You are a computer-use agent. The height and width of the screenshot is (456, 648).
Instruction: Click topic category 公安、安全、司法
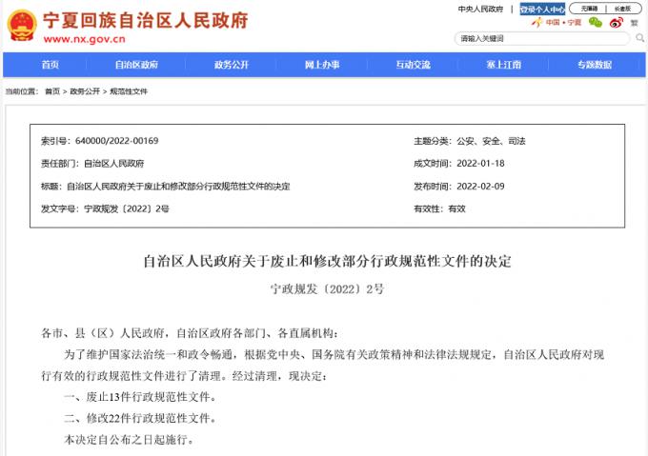pos(491,141)
